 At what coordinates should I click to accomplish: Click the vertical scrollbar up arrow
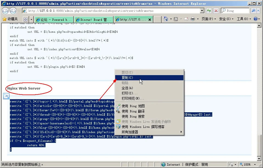point(259,26)
